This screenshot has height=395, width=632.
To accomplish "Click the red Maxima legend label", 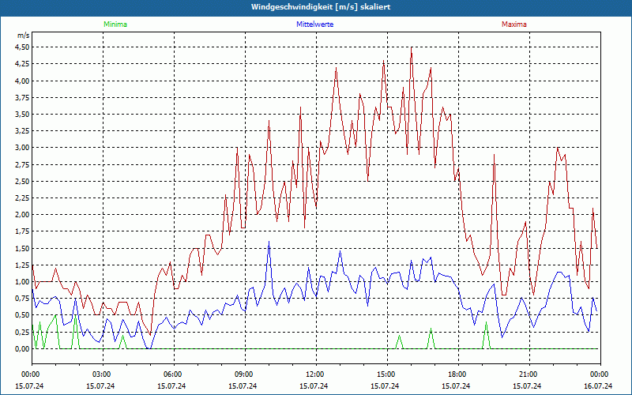I will pos(514,24).
